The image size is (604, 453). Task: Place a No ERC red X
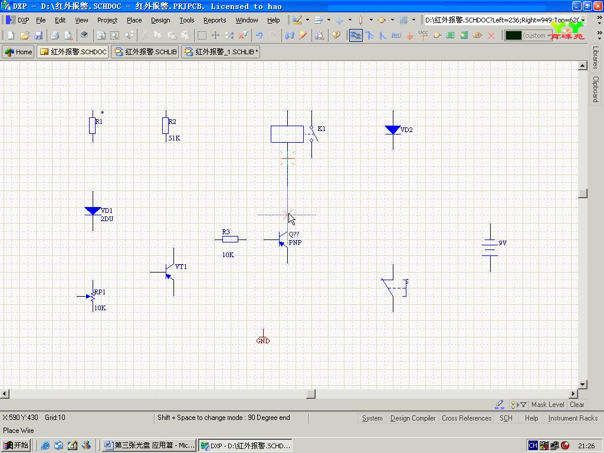[x=491, y=35]
